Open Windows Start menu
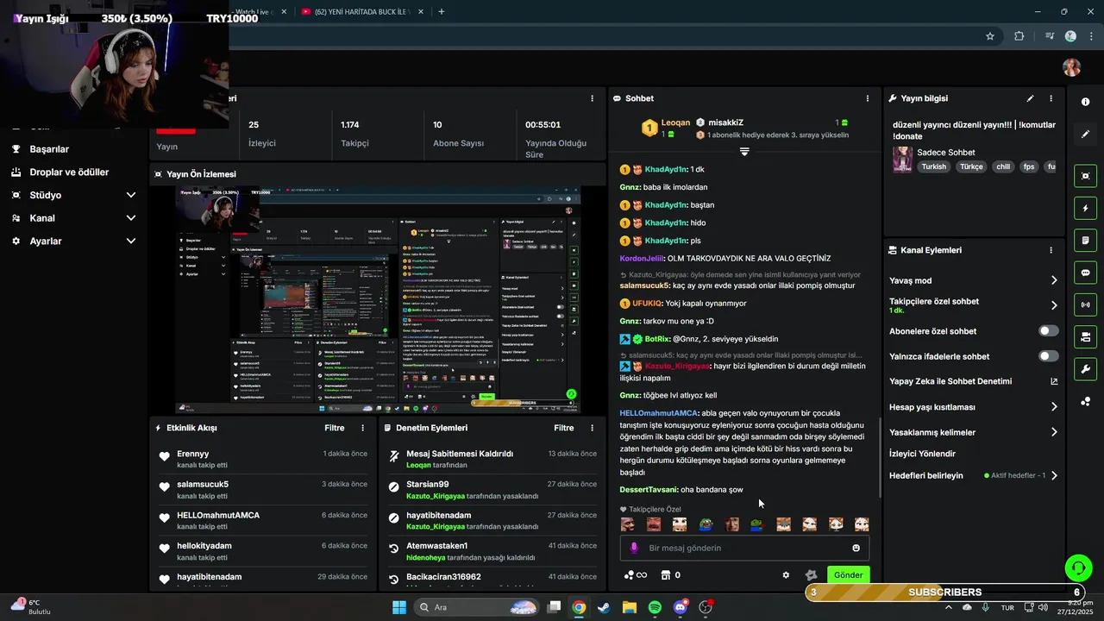 [x=399, y=607]
